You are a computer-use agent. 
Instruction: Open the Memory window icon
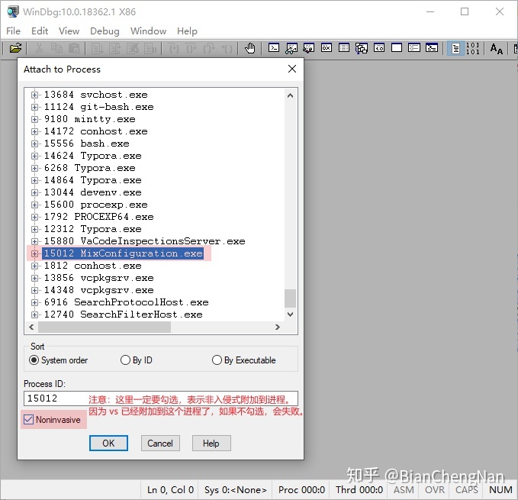tap(344, 48)
